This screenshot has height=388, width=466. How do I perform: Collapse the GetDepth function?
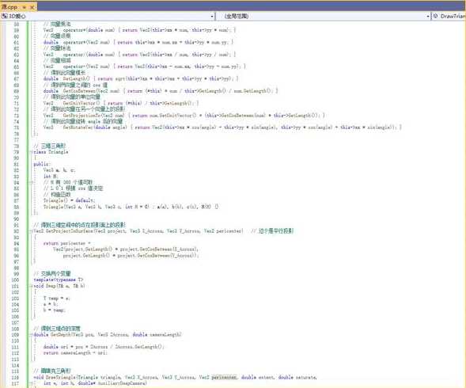(32, 335)
